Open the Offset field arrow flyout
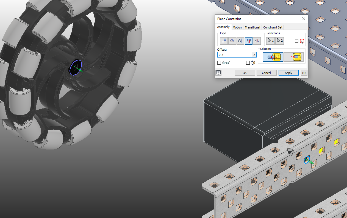The image size is (347, 218). 254,55
